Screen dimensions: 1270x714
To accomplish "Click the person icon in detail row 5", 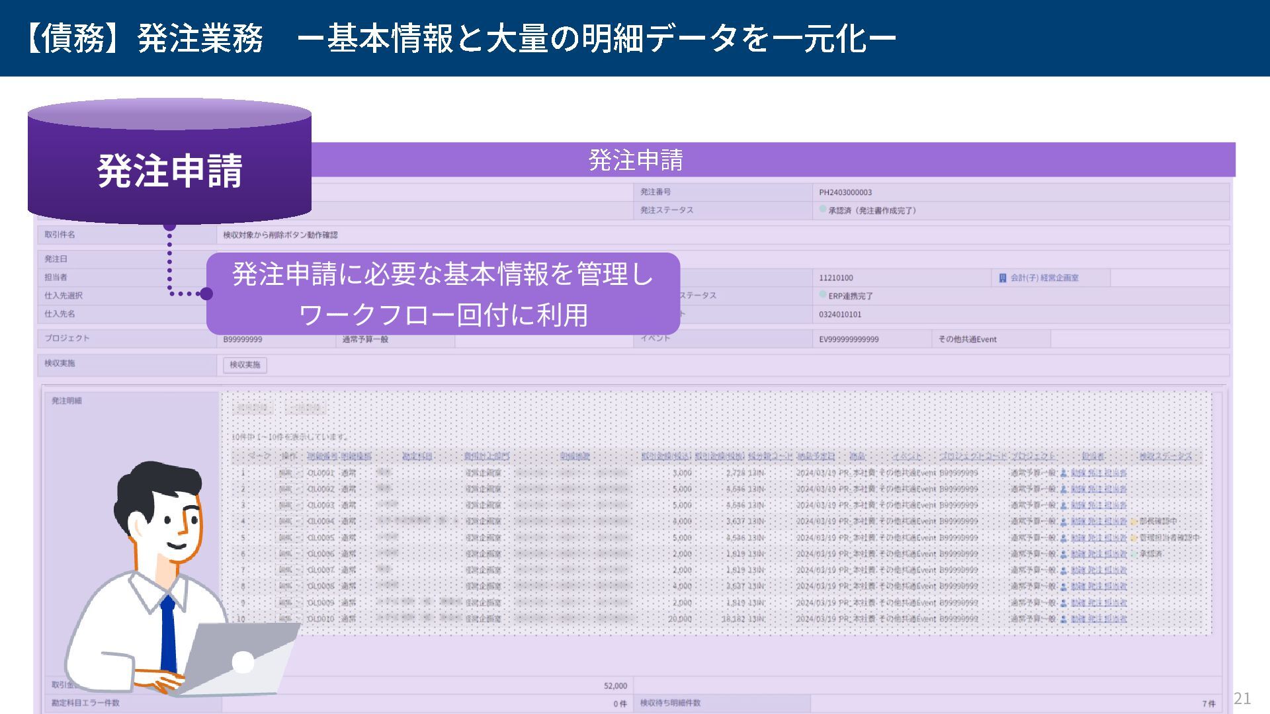I will click(x=1064, y=538).
